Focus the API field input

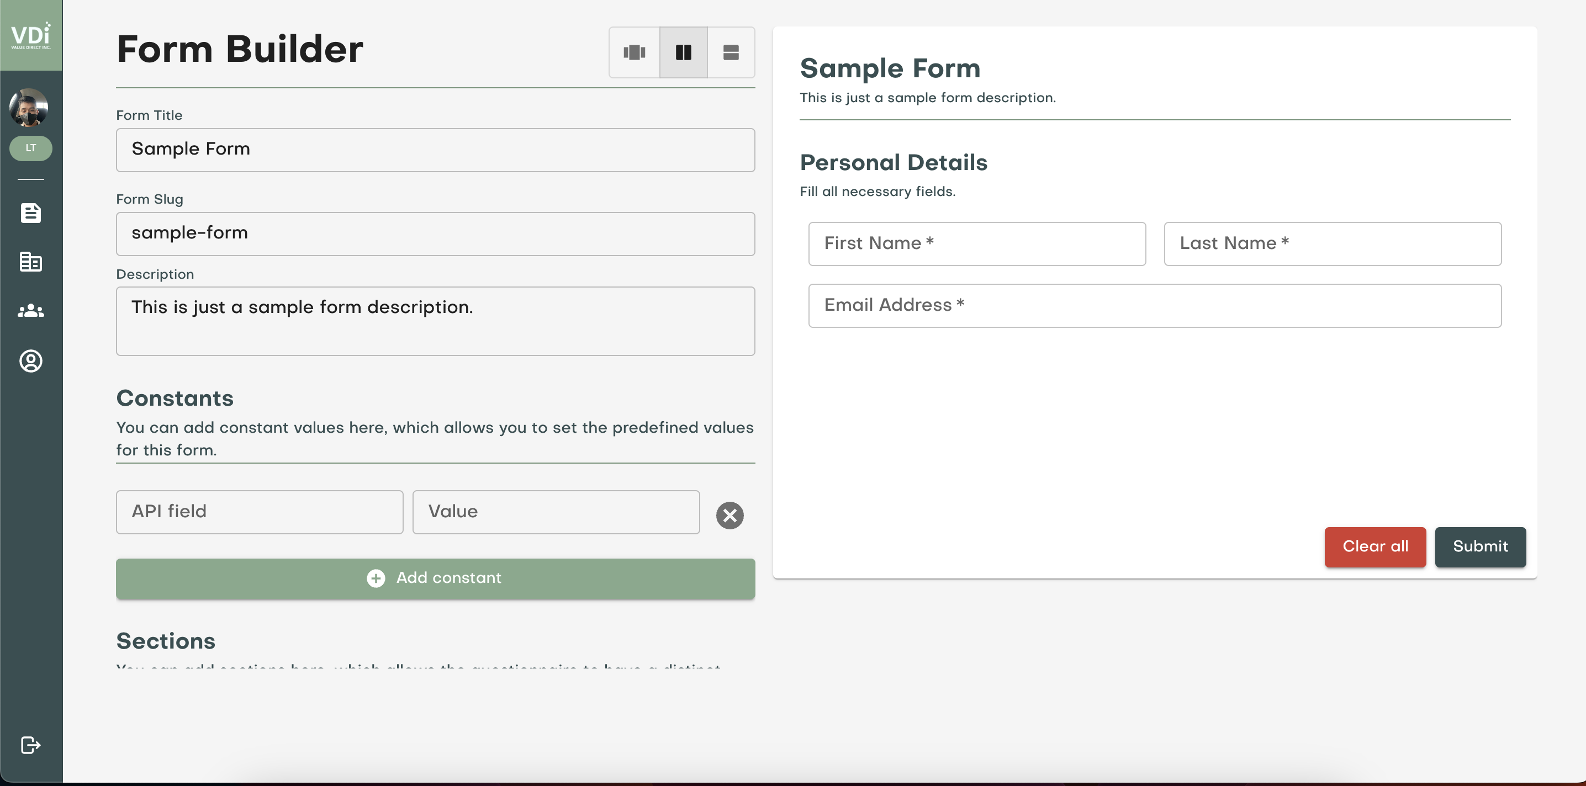pyautogui.click(x=259, y=512)
